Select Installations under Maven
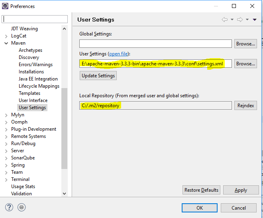The height and width of the screenshot is (218, 263). pos(31,72)
